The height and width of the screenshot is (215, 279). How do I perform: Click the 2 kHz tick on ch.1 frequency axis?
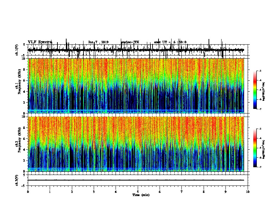click(x=25, y=103)
